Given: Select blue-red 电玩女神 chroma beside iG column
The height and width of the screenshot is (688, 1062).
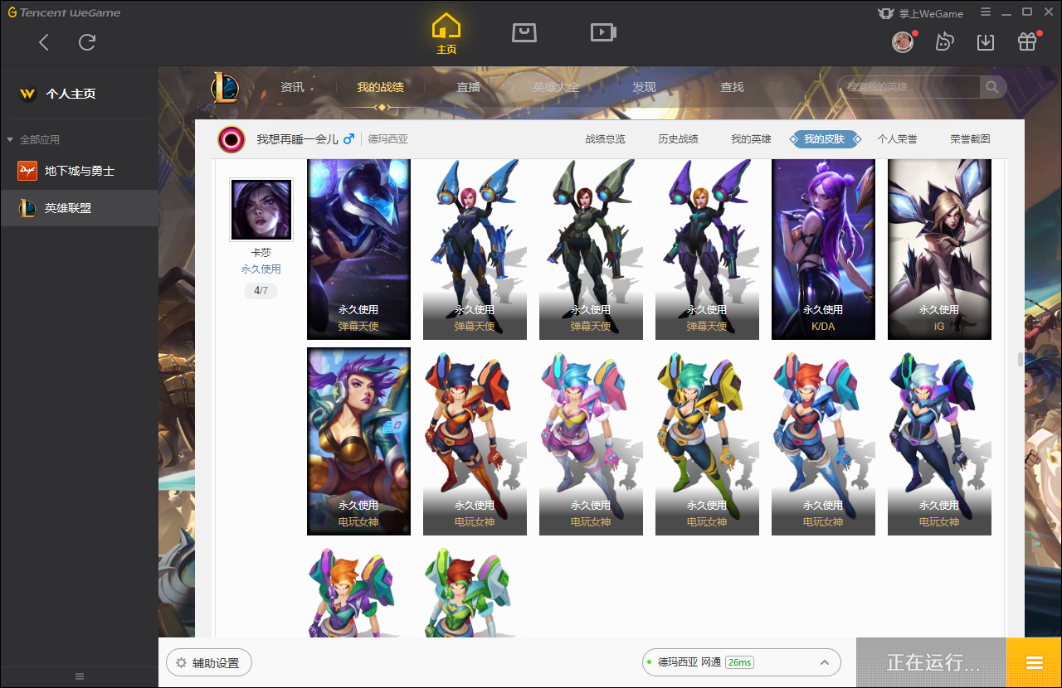Looking at the screenshot, I should 823,441.
